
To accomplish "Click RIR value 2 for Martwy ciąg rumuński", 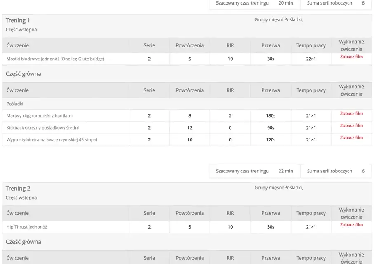I will tap(230, 116).
